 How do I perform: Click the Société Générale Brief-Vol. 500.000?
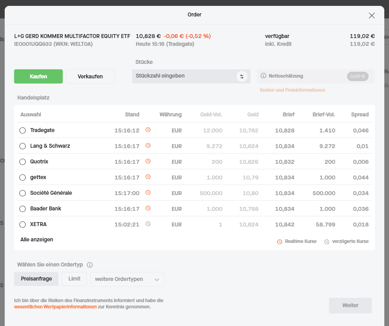[x=324, y=193]
